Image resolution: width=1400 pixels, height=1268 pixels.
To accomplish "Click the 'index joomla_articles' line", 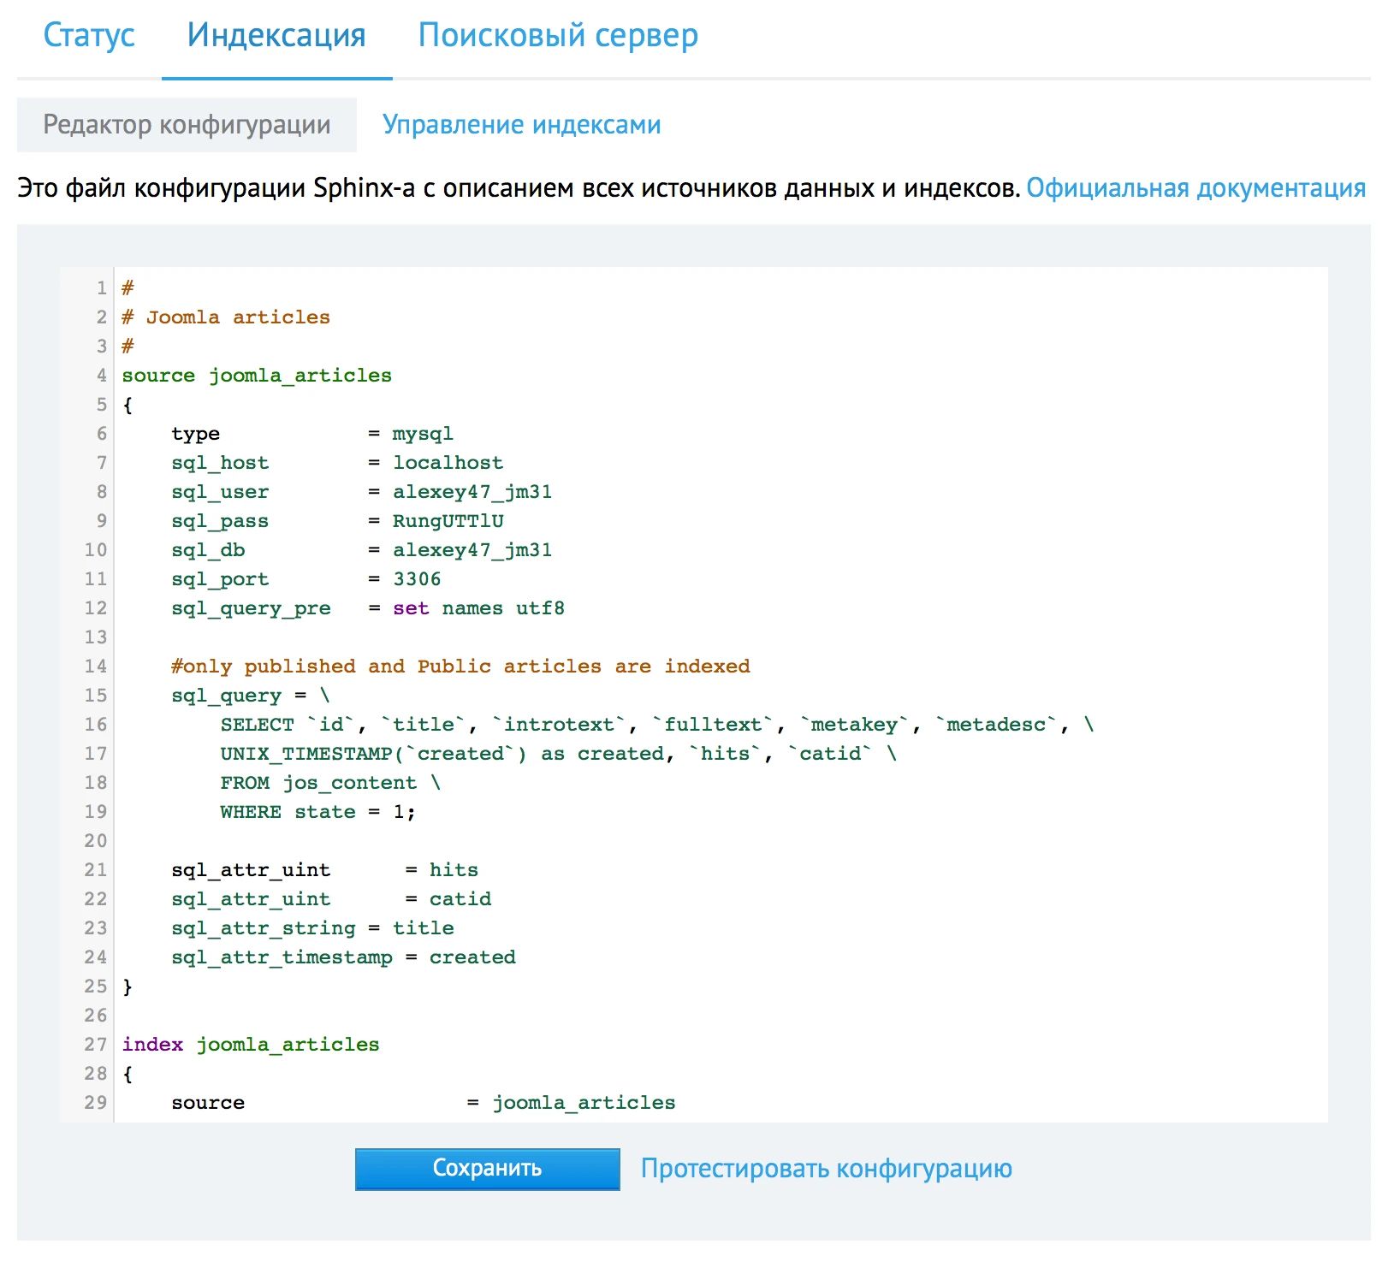I will (251, 1045).
